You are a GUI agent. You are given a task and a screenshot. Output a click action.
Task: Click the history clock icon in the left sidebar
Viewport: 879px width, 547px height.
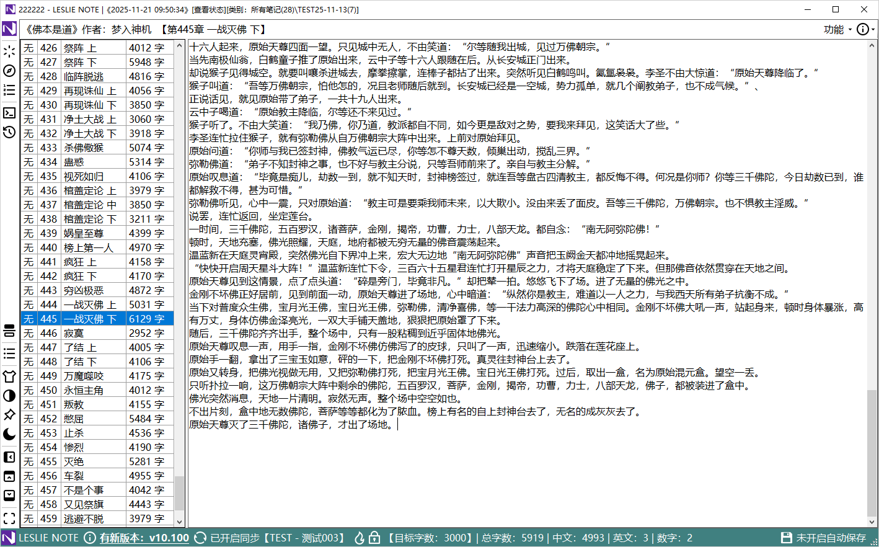click(9, 131)
